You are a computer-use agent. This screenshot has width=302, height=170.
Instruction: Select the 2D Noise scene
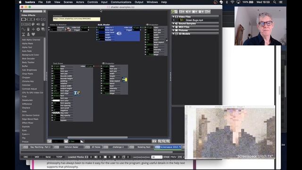pos(93,147)
